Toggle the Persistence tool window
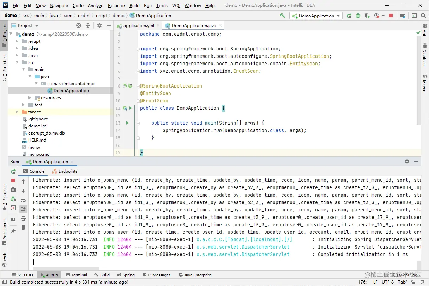 pos(4,231)
